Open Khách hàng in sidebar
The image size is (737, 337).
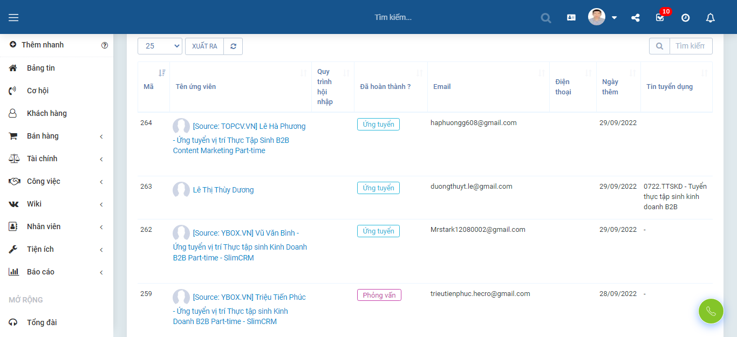point(57,113)
